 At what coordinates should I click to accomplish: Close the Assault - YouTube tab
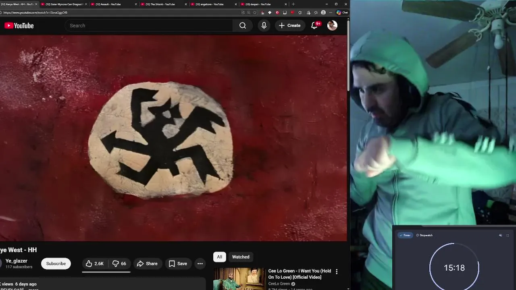(x=136, y=4)
